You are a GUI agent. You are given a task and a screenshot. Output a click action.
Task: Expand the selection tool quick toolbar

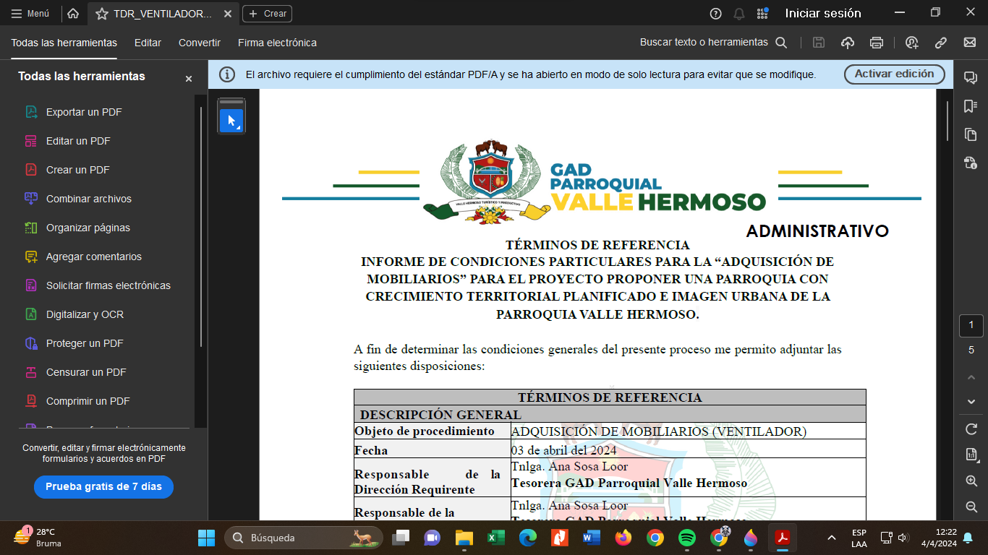point(231,121)
